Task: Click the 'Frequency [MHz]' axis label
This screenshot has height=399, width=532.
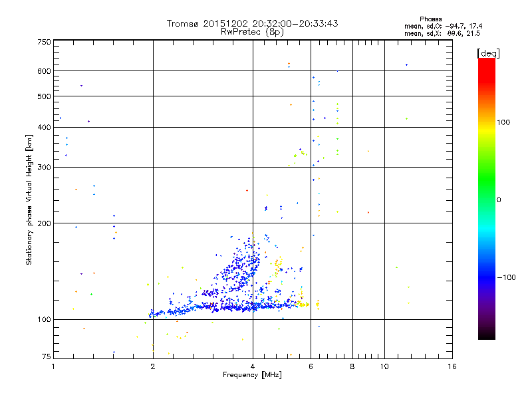Action: coord(252,375)
